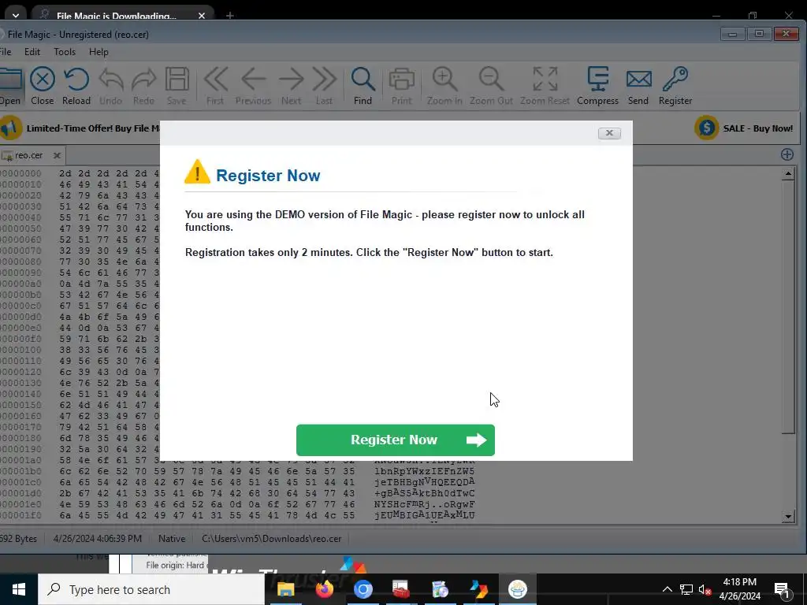Click the browser tab list dropdown chevron

[x=16, y=16]
